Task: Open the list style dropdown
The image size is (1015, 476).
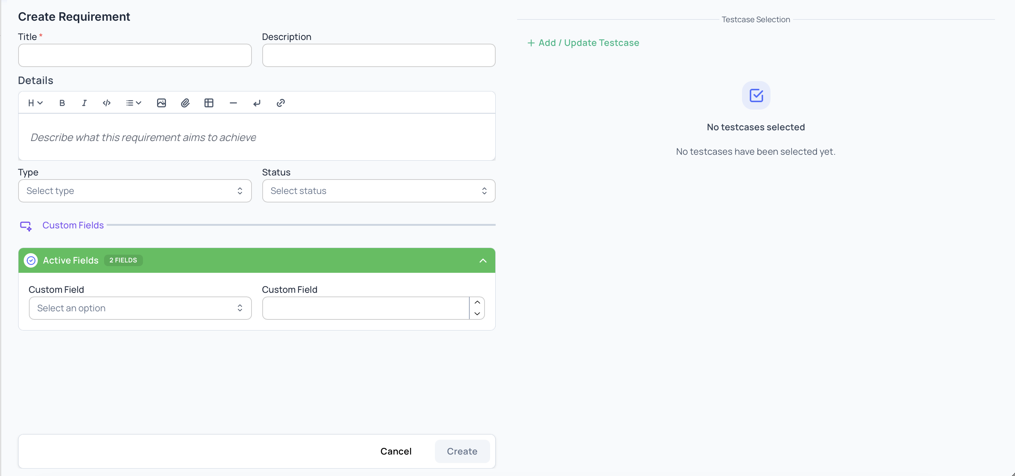Action: click(x=133, y=103)
